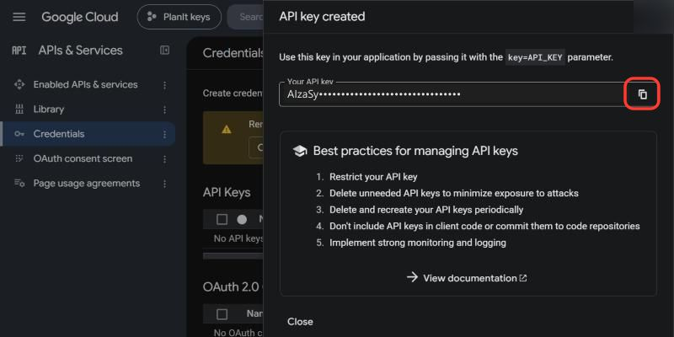Click the key icon next to Credentials
This screenshot has height=337, width=674.
click(19, 134)
